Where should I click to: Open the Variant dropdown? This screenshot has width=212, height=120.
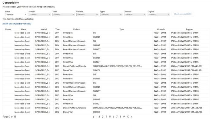87,15
